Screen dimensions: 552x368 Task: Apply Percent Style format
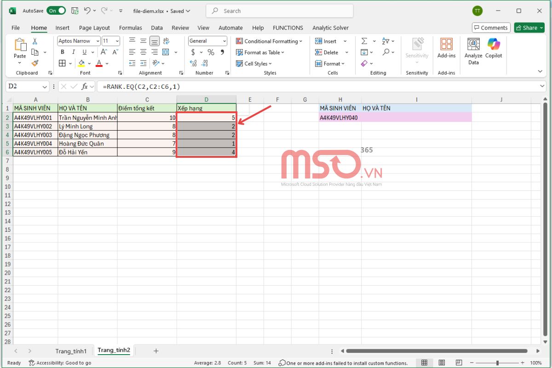(x=211, y=52)
